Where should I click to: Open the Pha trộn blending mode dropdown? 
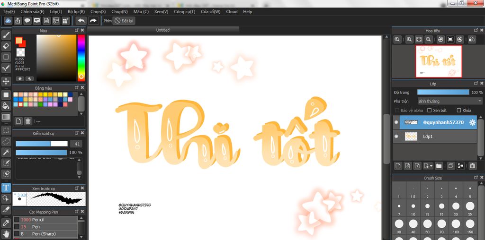pos(450,101)
